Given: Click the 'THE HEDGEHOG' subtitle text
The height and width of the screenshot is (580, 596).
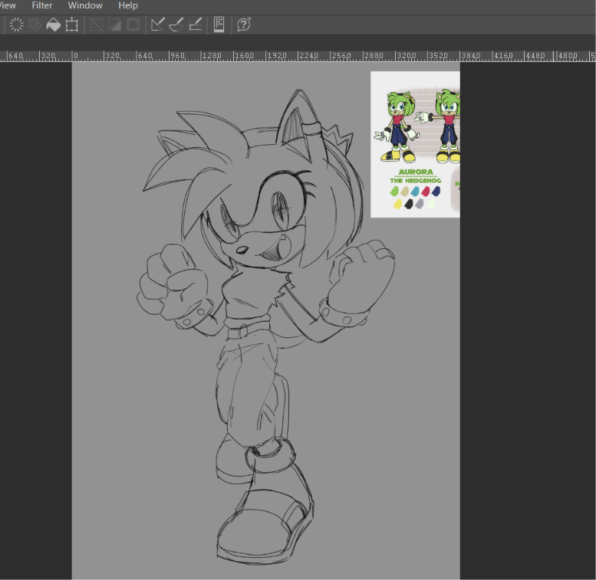Looking at the screenshot, I should tap(416, 181).
